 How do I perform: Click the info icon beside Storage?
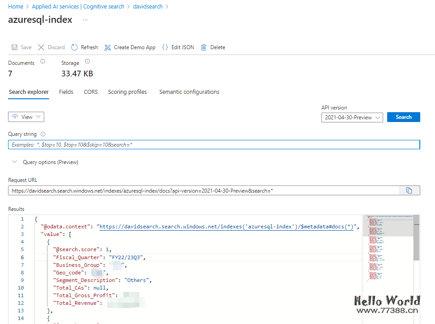[x=88, y=62]
